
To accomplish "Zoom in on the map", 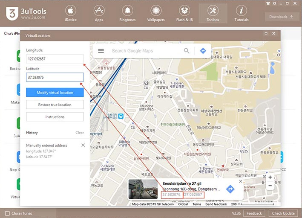I will (270, 177).
